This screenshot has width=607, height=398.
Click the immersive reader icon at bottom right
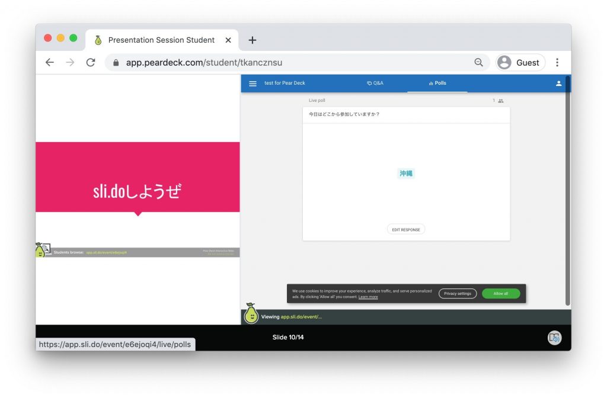pyautogui.click(x=554, y=338)
